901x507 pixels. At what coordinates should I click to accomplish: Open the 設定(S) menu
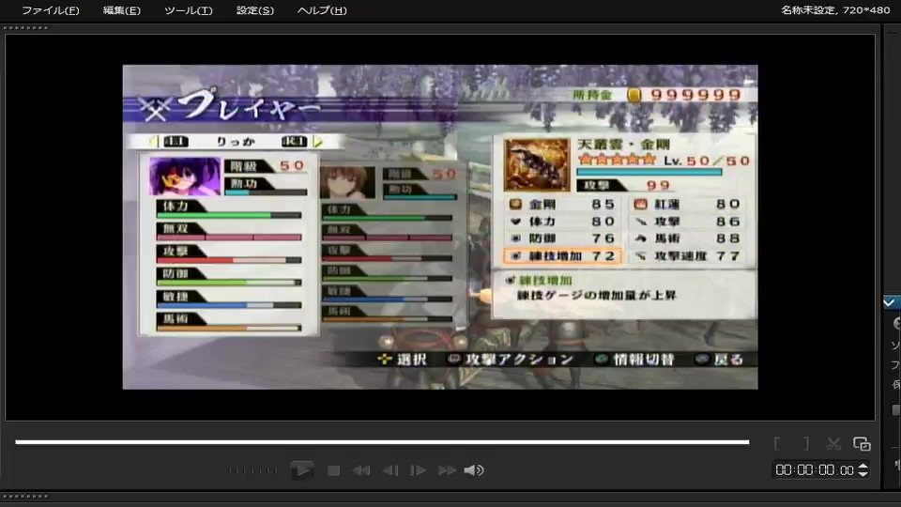point(255,10)
